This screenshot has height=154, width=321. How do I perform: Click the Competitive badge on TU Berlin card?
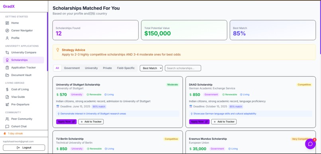pos(171,139)
